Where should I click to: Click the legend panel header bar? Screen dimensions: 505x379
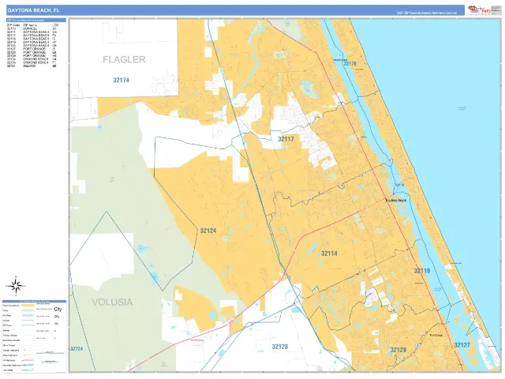pos(35,302)
